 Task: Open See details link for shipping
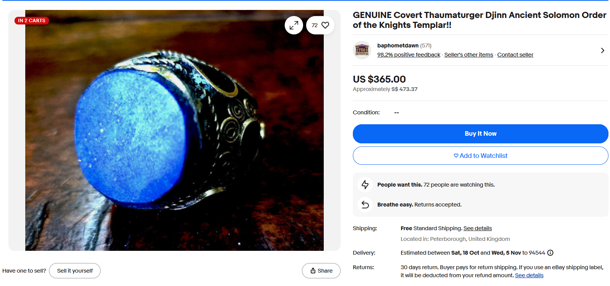[478, 228]
